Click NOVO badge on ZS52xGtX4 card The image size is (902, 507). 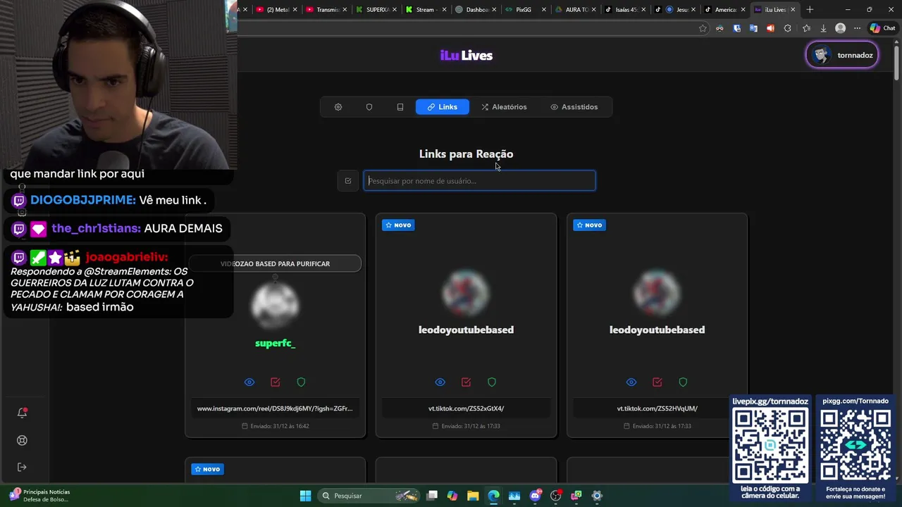pyautogui.click(x=398, y=225)
